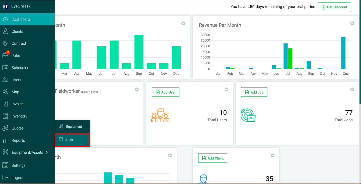The height and width of the screenshot is (184, 361).
Task: Click the Add Job button
Action: pyautogui.click(x=254, y=92)
